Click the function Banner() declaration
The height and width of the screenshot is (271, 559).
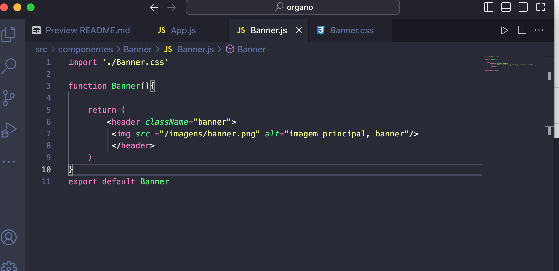112,86
